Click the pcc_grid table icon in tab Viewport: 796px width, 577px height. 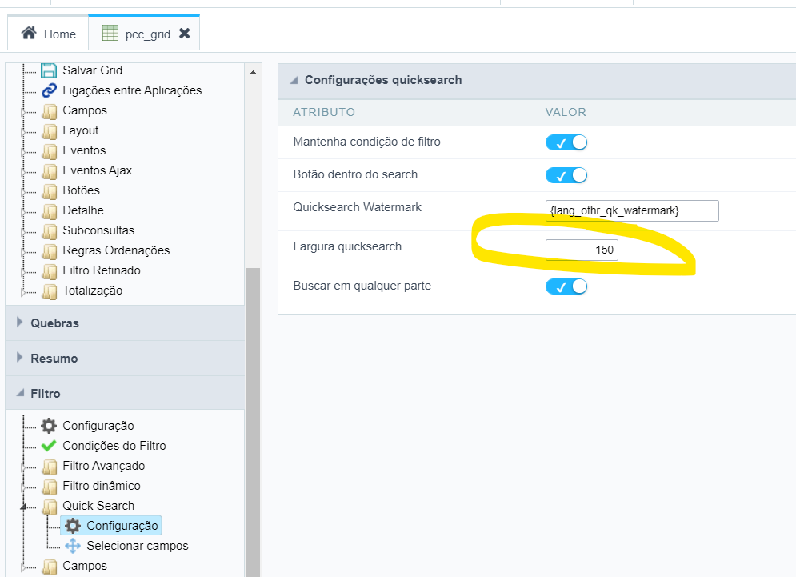tap(110, 34)
